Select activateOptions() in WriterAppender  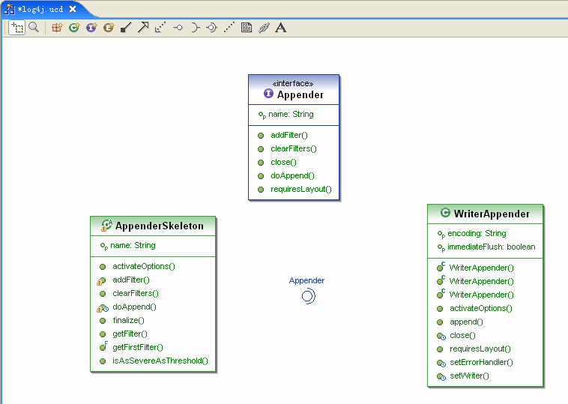(481, 308)
